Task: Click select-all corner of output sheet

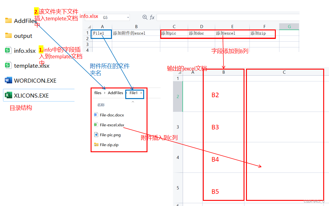Action: 179,72
